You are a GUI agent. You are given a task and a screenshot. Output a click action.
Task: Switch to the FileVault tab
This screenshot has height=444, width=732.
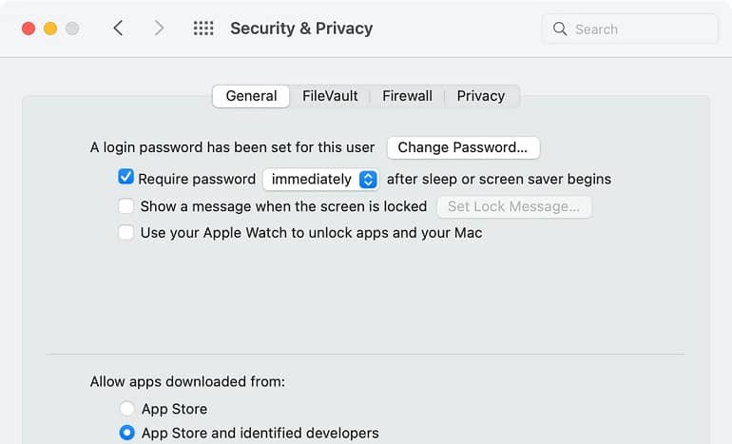[330, 96]
